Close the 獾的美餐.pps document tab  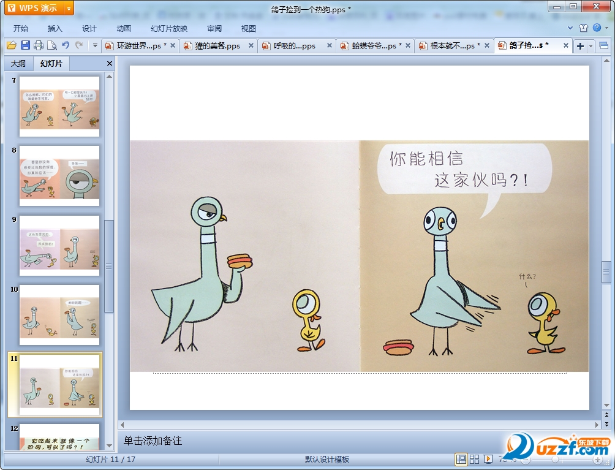point(251,45)
